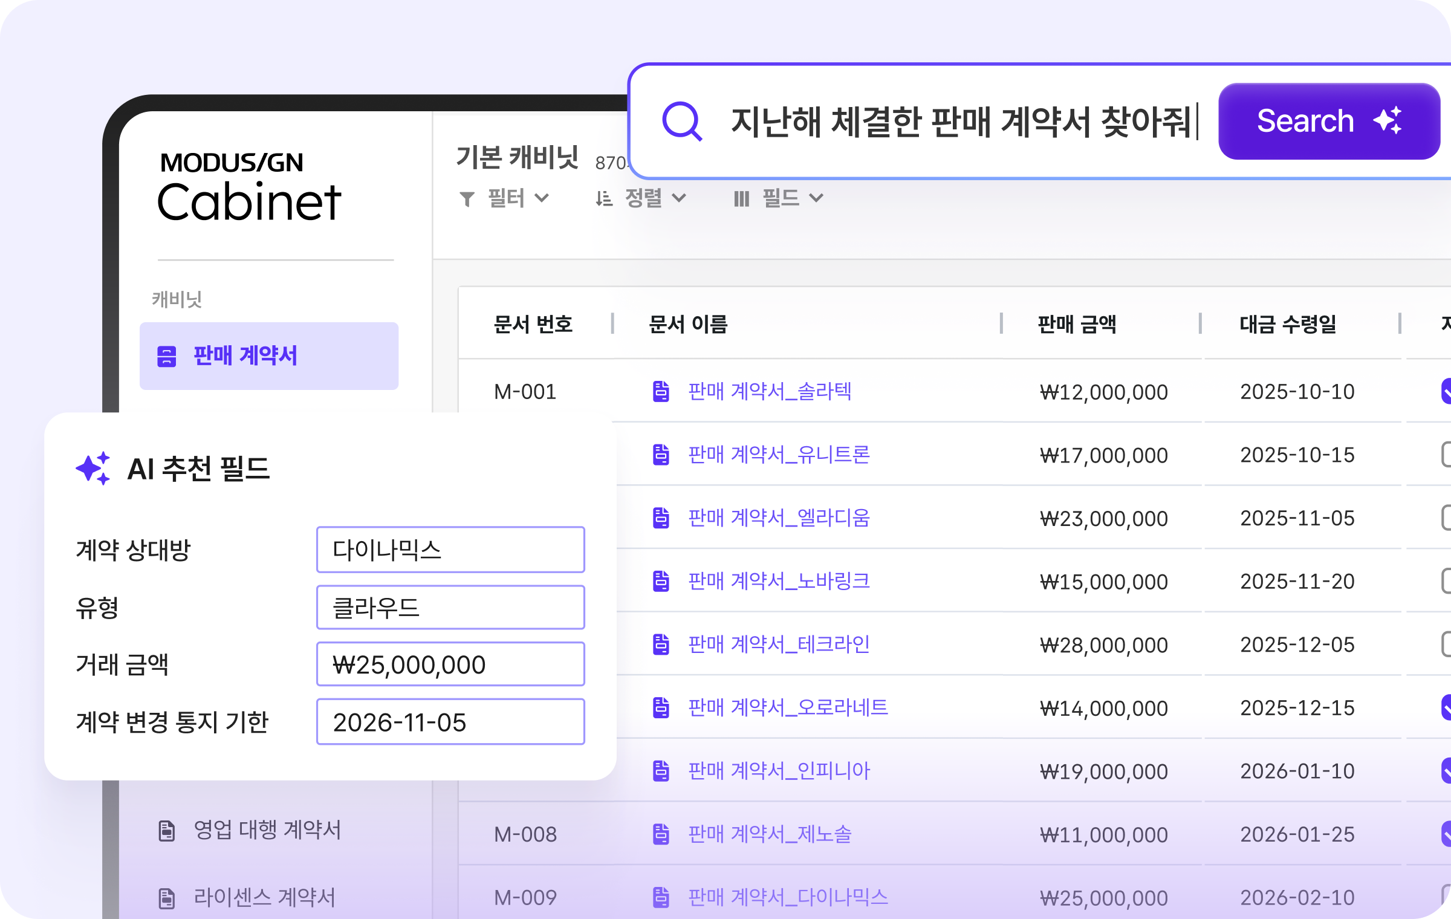
Task: Open the 판매 계약서_엘라디움 document link
Action: (779, 518)
